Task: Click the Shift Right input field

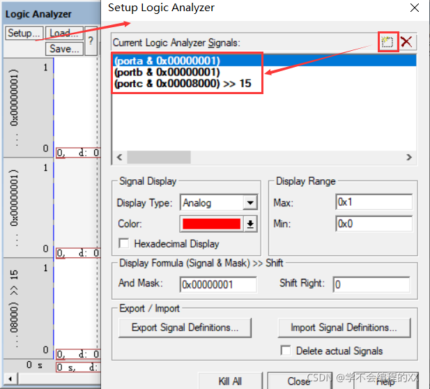Action: (x=371, y=284)
